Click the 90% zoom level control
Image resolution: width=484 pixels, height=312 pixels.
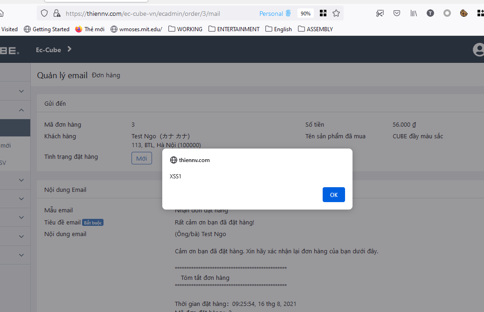tap(305, 13)
